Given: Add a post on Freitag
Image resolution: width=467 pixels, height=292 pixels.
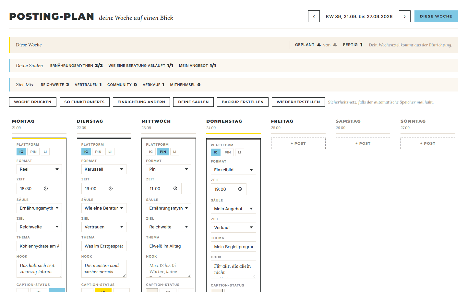Looking at the screenshot, I should [298, 143].
